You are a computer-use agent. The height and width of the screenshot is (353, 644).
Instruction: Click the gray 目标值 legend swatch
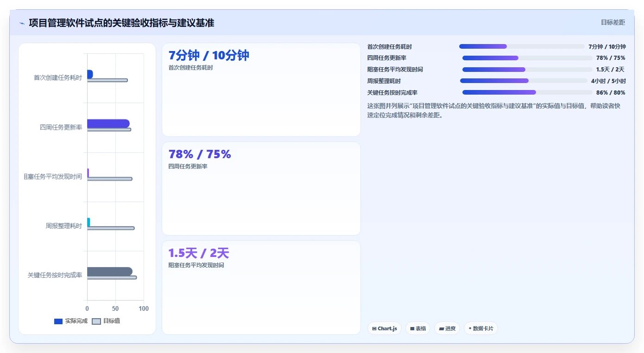click(x=96, y=321)
